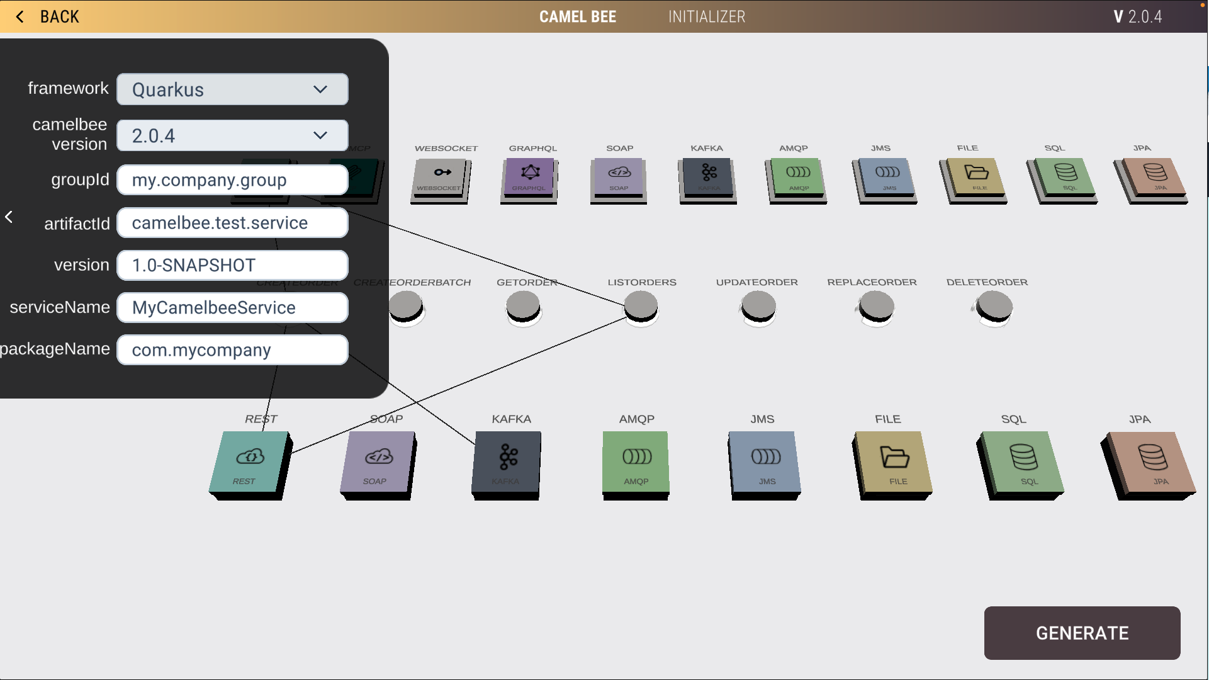Viewport: 1209px width, 680px height.
Task: Switch to the CAMEL BEE tab
Action: click(577, 17)
